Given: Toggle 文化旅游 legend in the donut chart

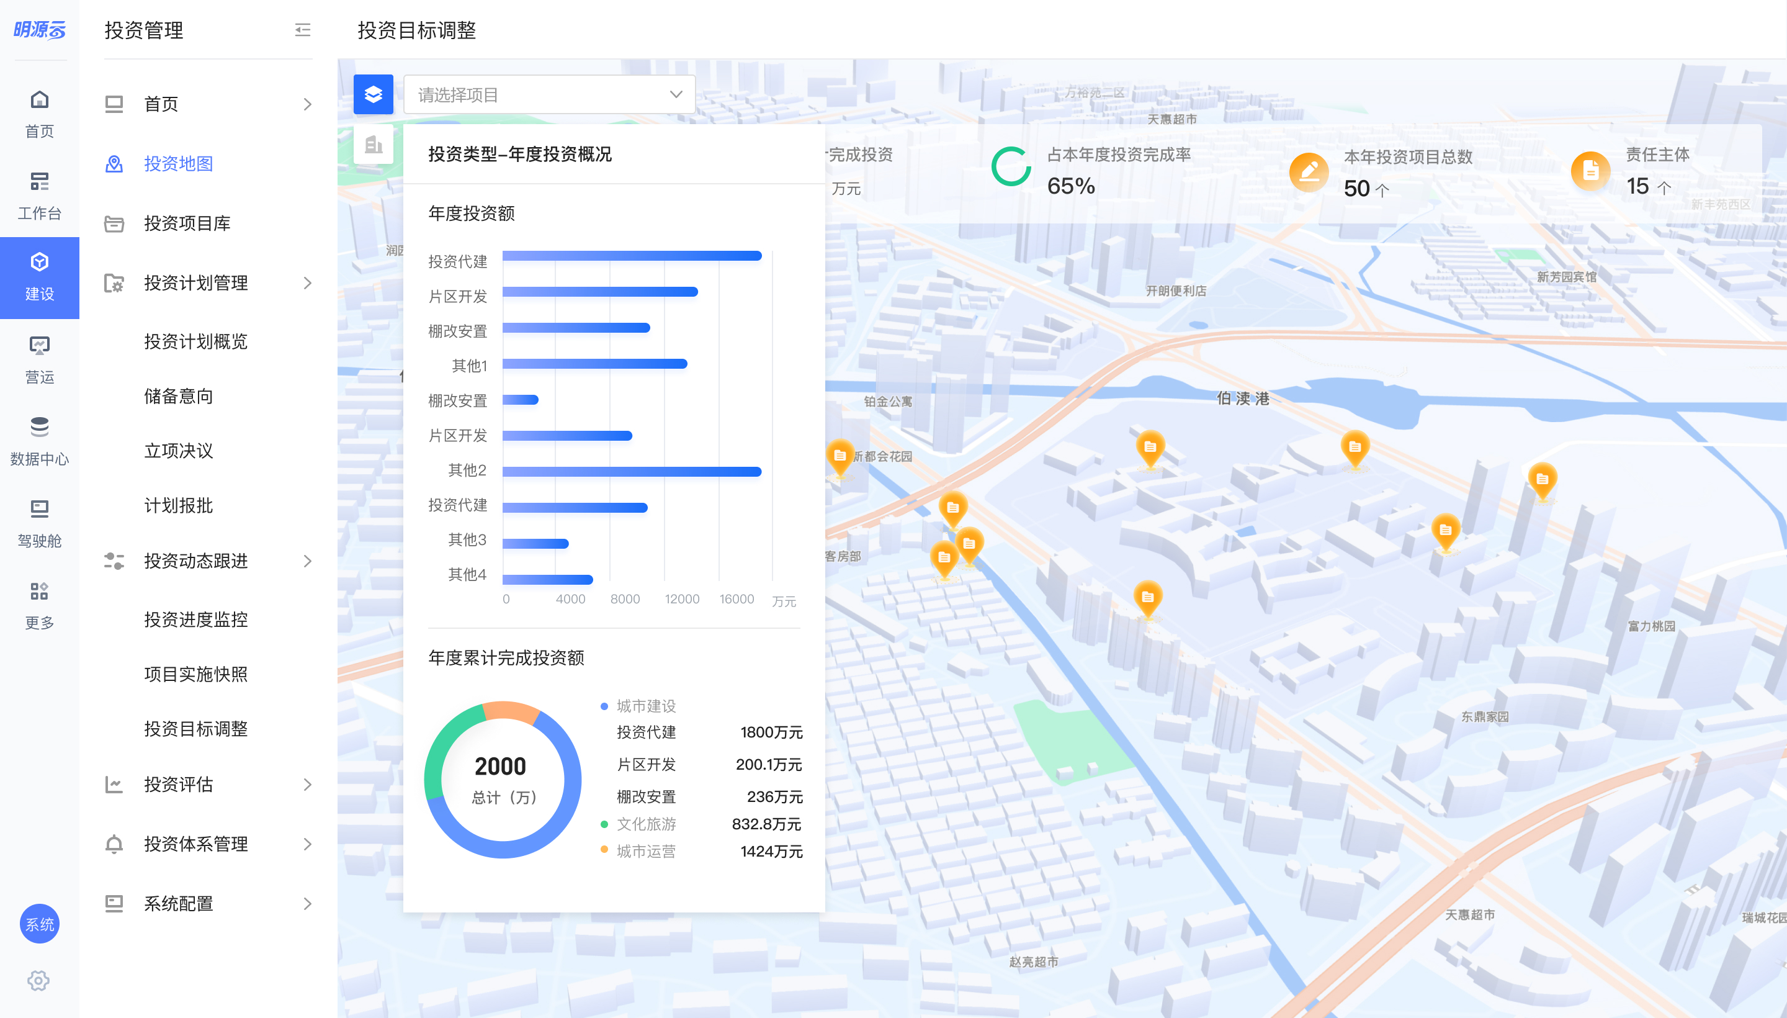Looking at the screenshot, I should tap(645, 824).
